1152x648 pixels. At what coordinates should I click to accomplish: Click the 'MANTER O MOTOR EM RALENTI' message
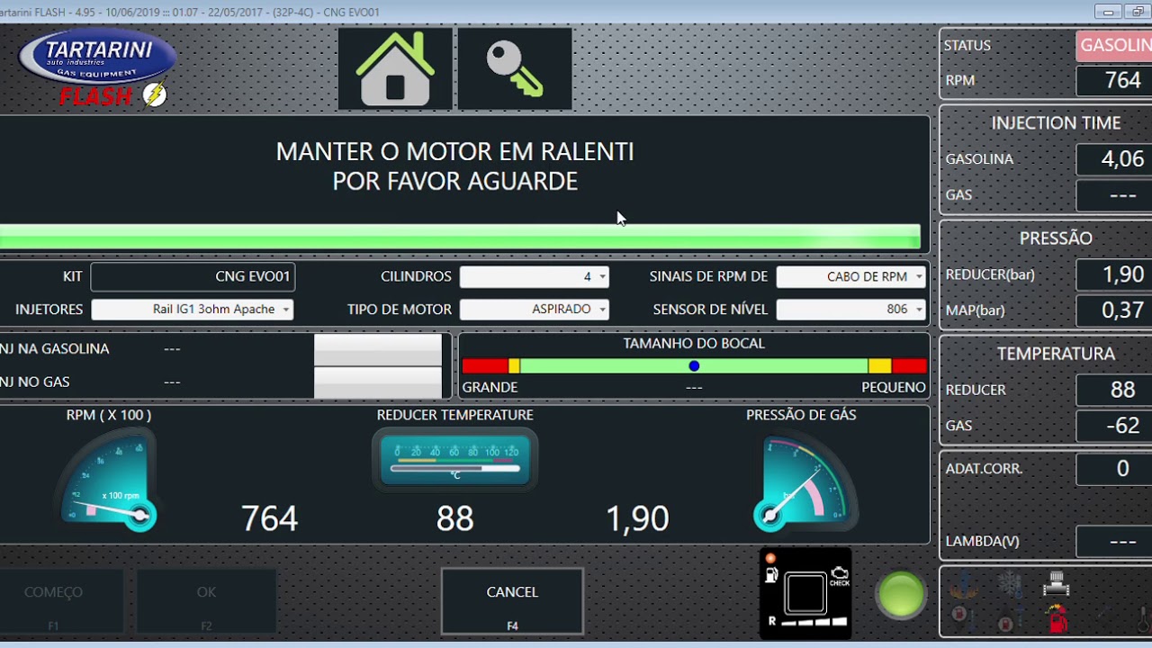coord(455,151)
